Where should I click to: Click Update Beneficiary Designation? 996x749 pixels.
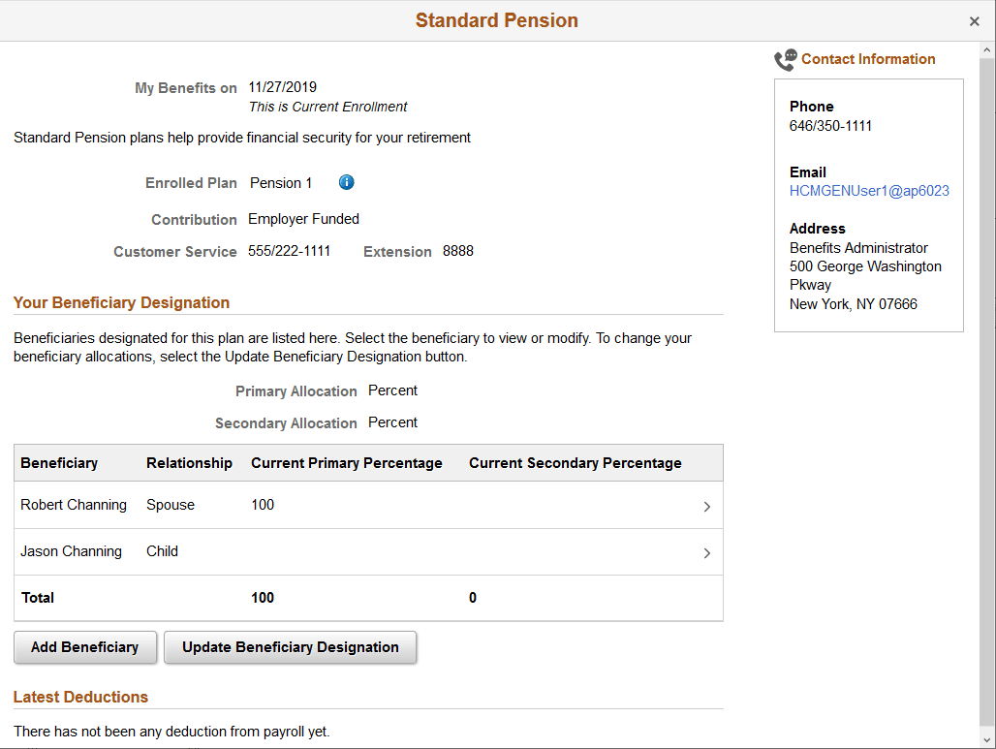(290, 646)
